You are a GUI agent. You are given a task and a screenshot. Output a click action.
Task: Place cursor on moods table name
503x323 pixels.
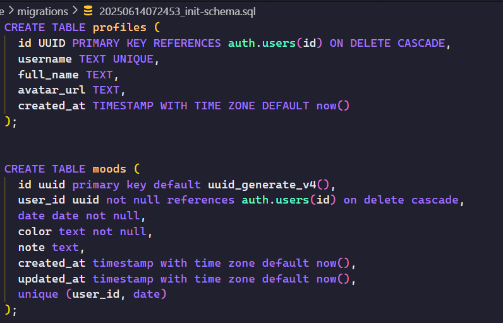pos(109,169)
